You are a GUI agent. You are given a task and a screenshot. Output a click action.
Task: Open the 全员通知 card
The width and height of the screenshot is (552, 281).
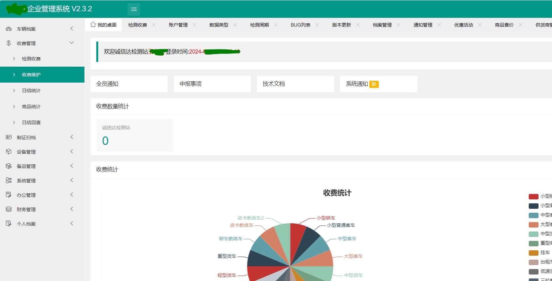pos(129,84)
